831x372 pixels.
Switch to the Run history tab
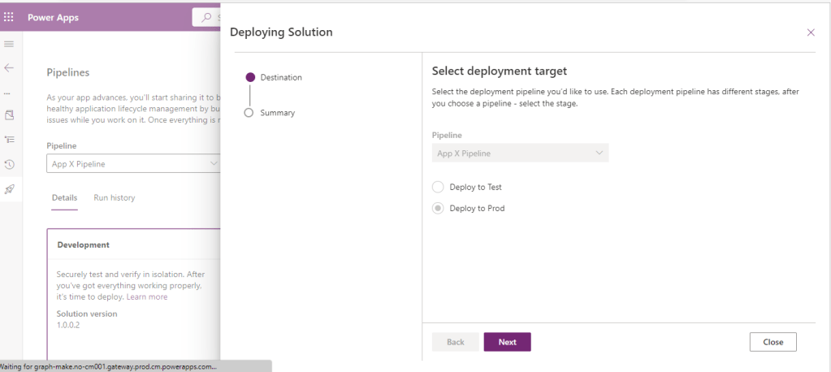[114, 197]
